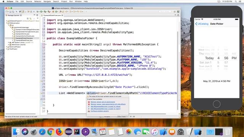Click the New Java Class toolbar icon
Image resolution: width=244 pixels, height=137 pixels.
pos(56,11)
